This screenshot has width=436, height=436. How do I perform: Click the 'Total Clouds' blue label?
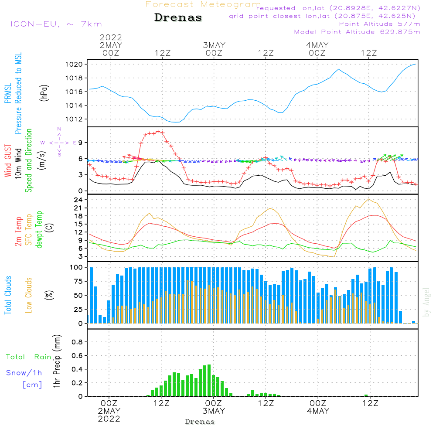tap(8, 295)
